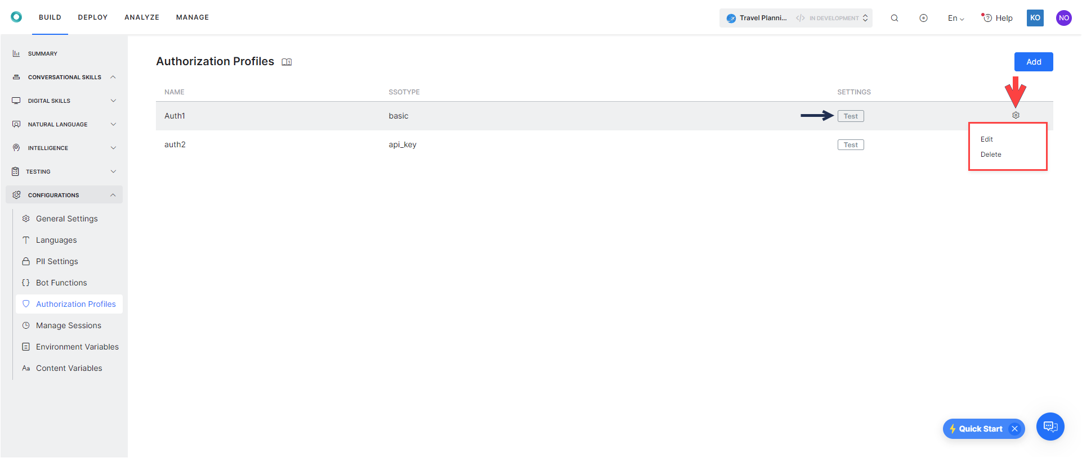1082x458 pixels.
Task: Click the circular talk-to-bot icon in header
Action: click(923, 18)
